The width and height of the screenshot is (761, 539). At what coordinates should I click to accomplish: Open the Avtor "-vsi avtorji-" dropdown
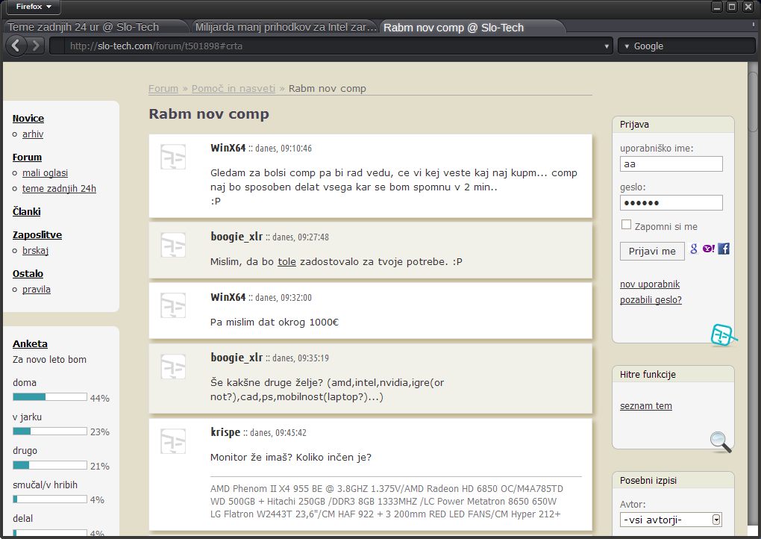click(671, 520)
